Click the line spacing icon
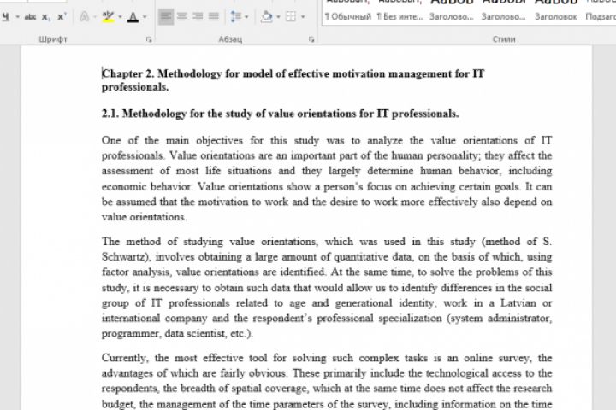 point(236,16)
